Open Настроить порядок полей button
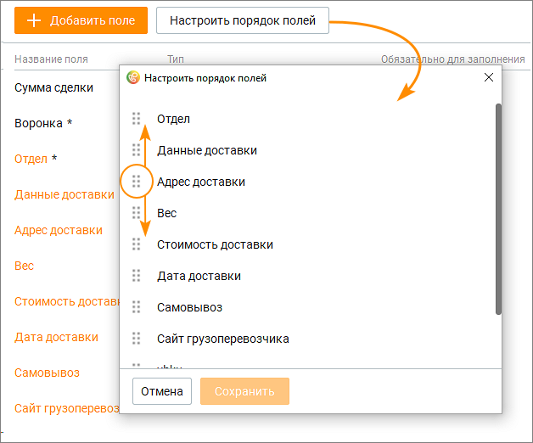The width and height of the screenshot is (533, 443). (243, 20)
